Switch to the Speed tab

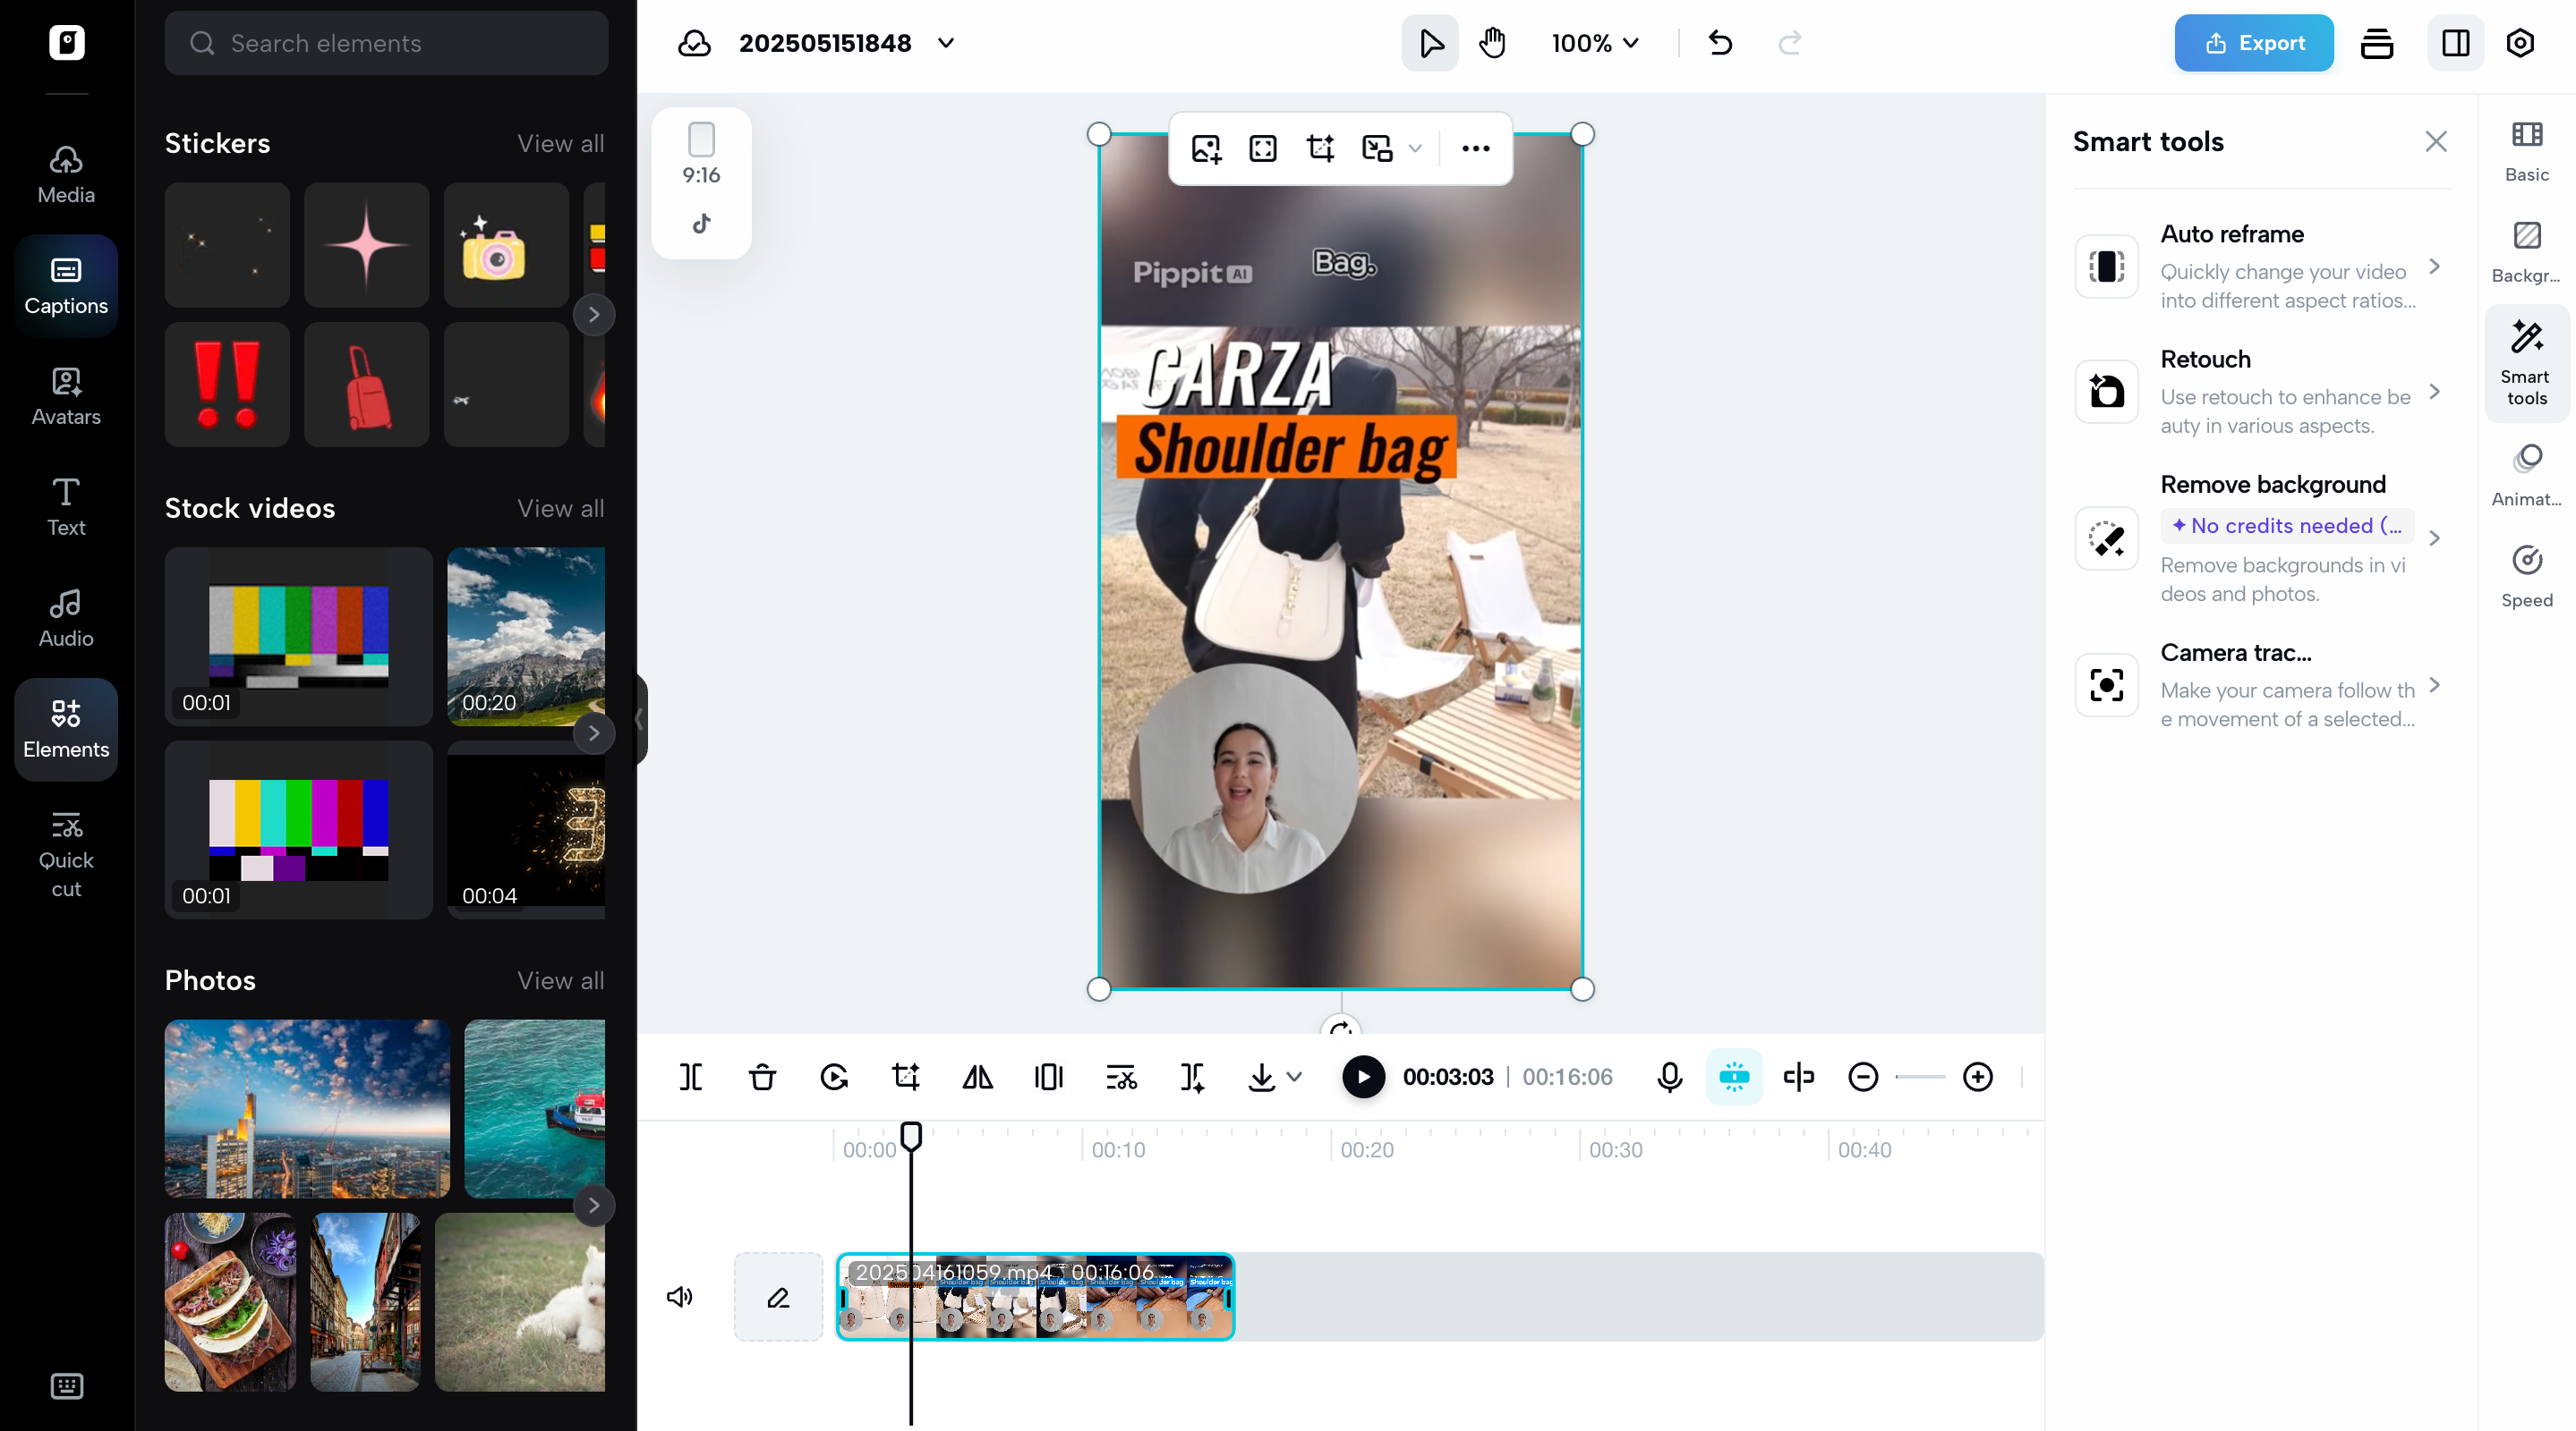2526,577
